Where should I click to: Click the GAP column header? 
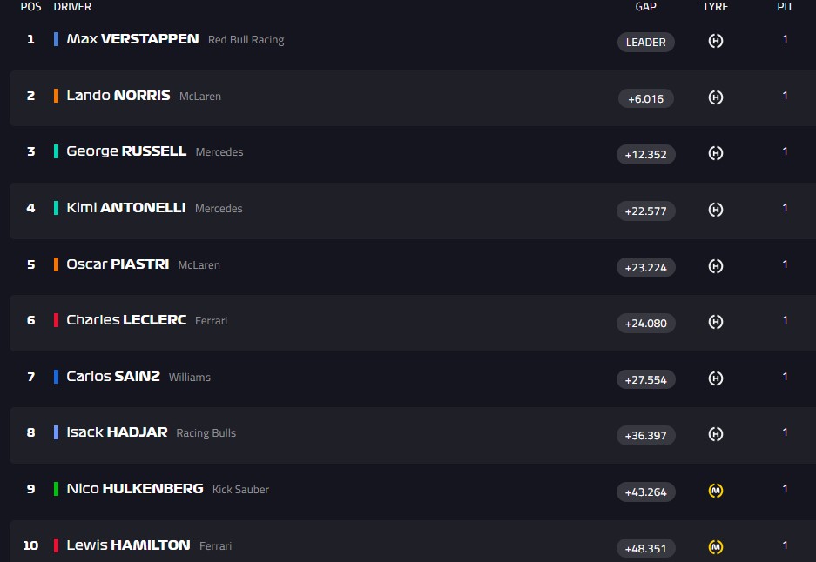pos(645,7)
